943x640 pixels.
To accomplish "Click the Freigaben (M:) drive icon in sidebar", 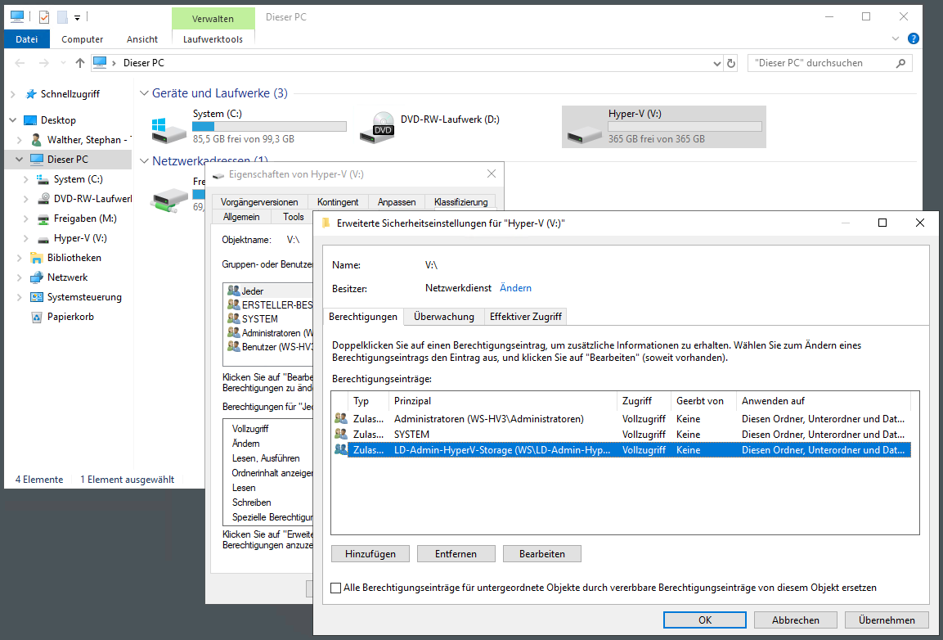I will pos(43,219).
